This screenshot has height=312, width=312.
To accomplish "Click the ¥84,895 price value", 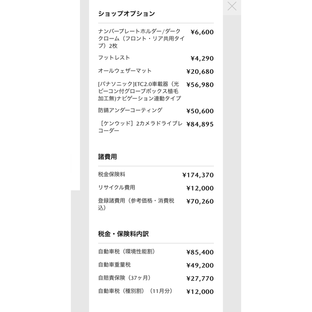I will 200,124.
